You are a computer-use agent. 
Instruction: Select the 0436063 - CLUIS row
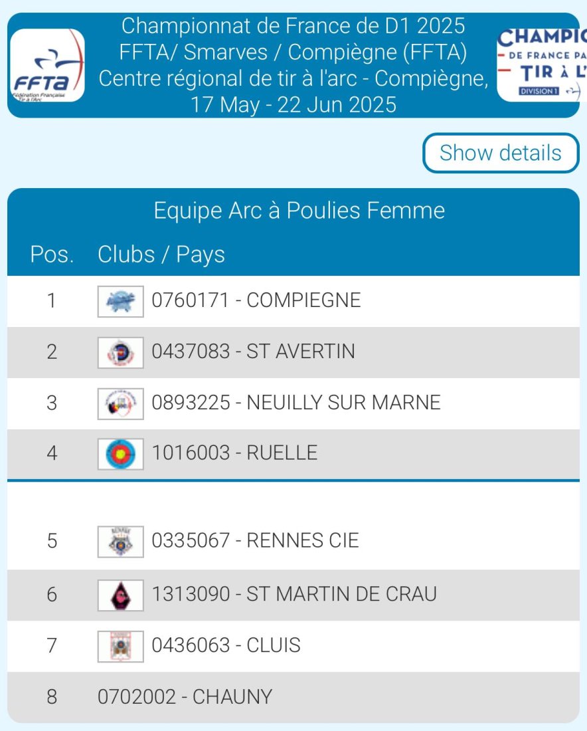(x=293, y=646)
